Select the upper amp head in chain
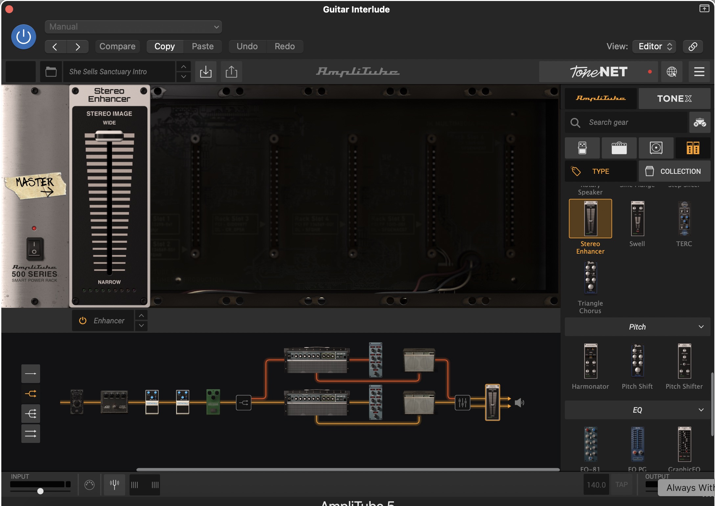This screenshot has width=715, height=506. tap(316, 360)
